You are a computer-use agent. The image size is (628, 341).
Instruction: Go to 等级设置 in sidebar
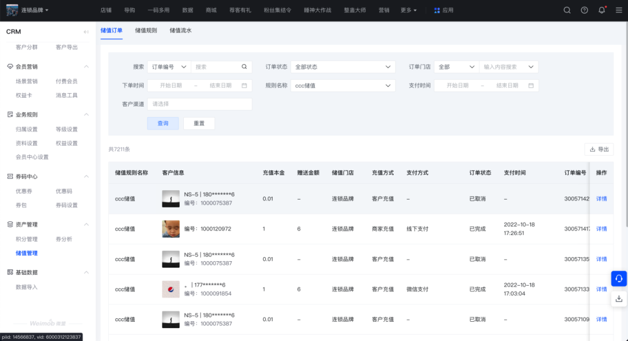(x=66, y=129)
